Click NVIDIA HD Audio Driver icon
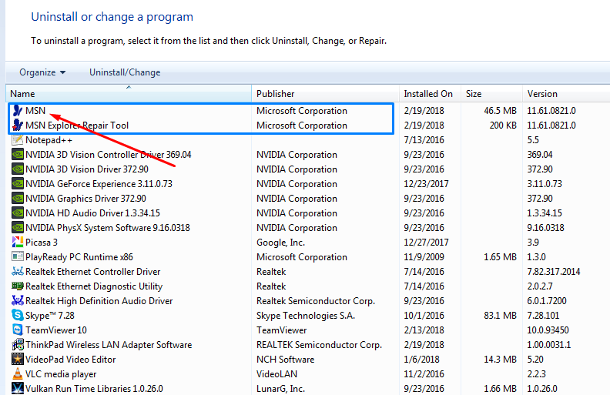Image resolution: width=610 pixels, height=395 pixels. click(18, 213)
